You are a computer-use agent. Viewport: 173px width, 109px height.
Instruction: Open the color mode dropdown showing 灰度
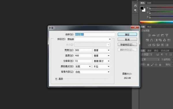pyautogui.click(x=83, y=66)
